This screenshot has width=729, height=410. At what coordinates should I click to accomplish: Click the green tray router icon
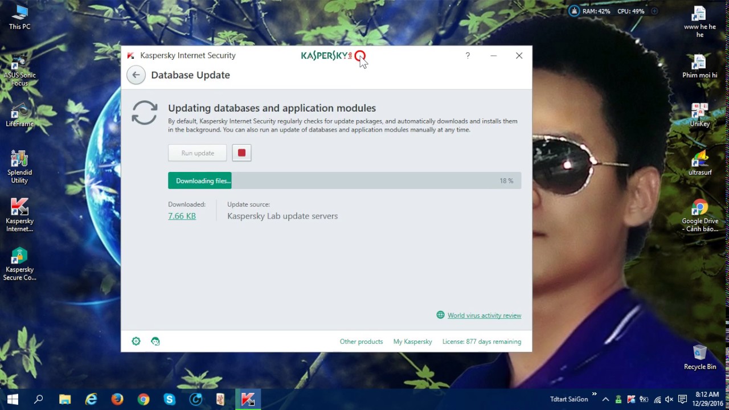(x=618, y=399)
